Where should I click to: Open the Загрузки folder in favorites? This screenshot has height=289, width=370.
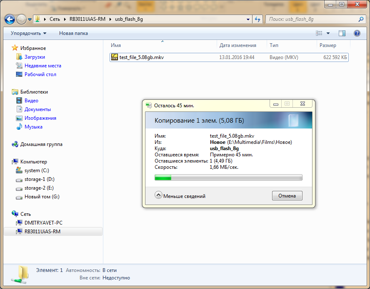click(35, 57)
